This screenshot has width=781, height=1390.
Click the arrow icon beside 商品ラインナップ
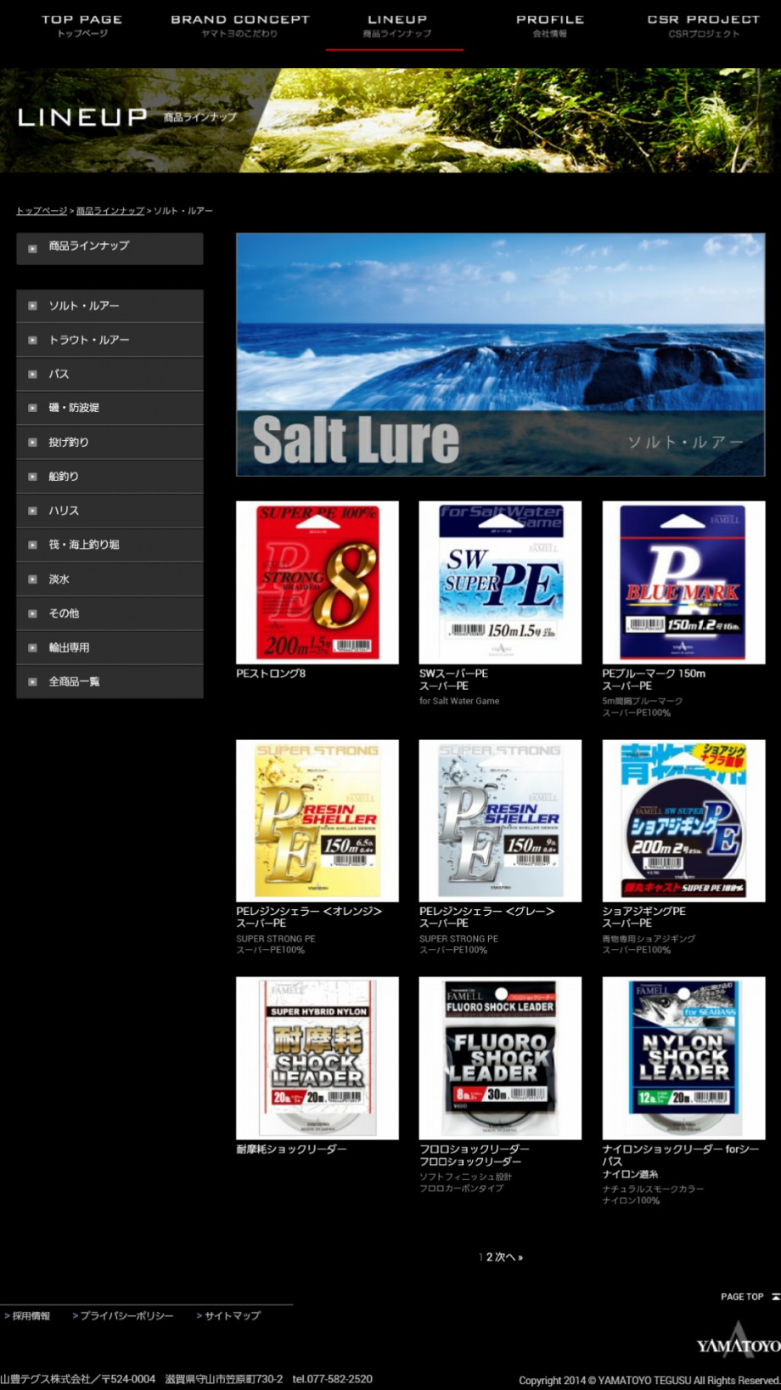pos(32,249)
